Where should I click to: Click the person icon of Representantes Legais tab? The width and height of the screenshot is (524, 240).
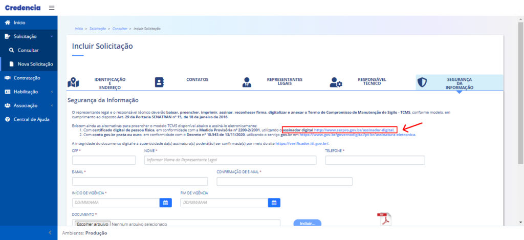(247, 82)
